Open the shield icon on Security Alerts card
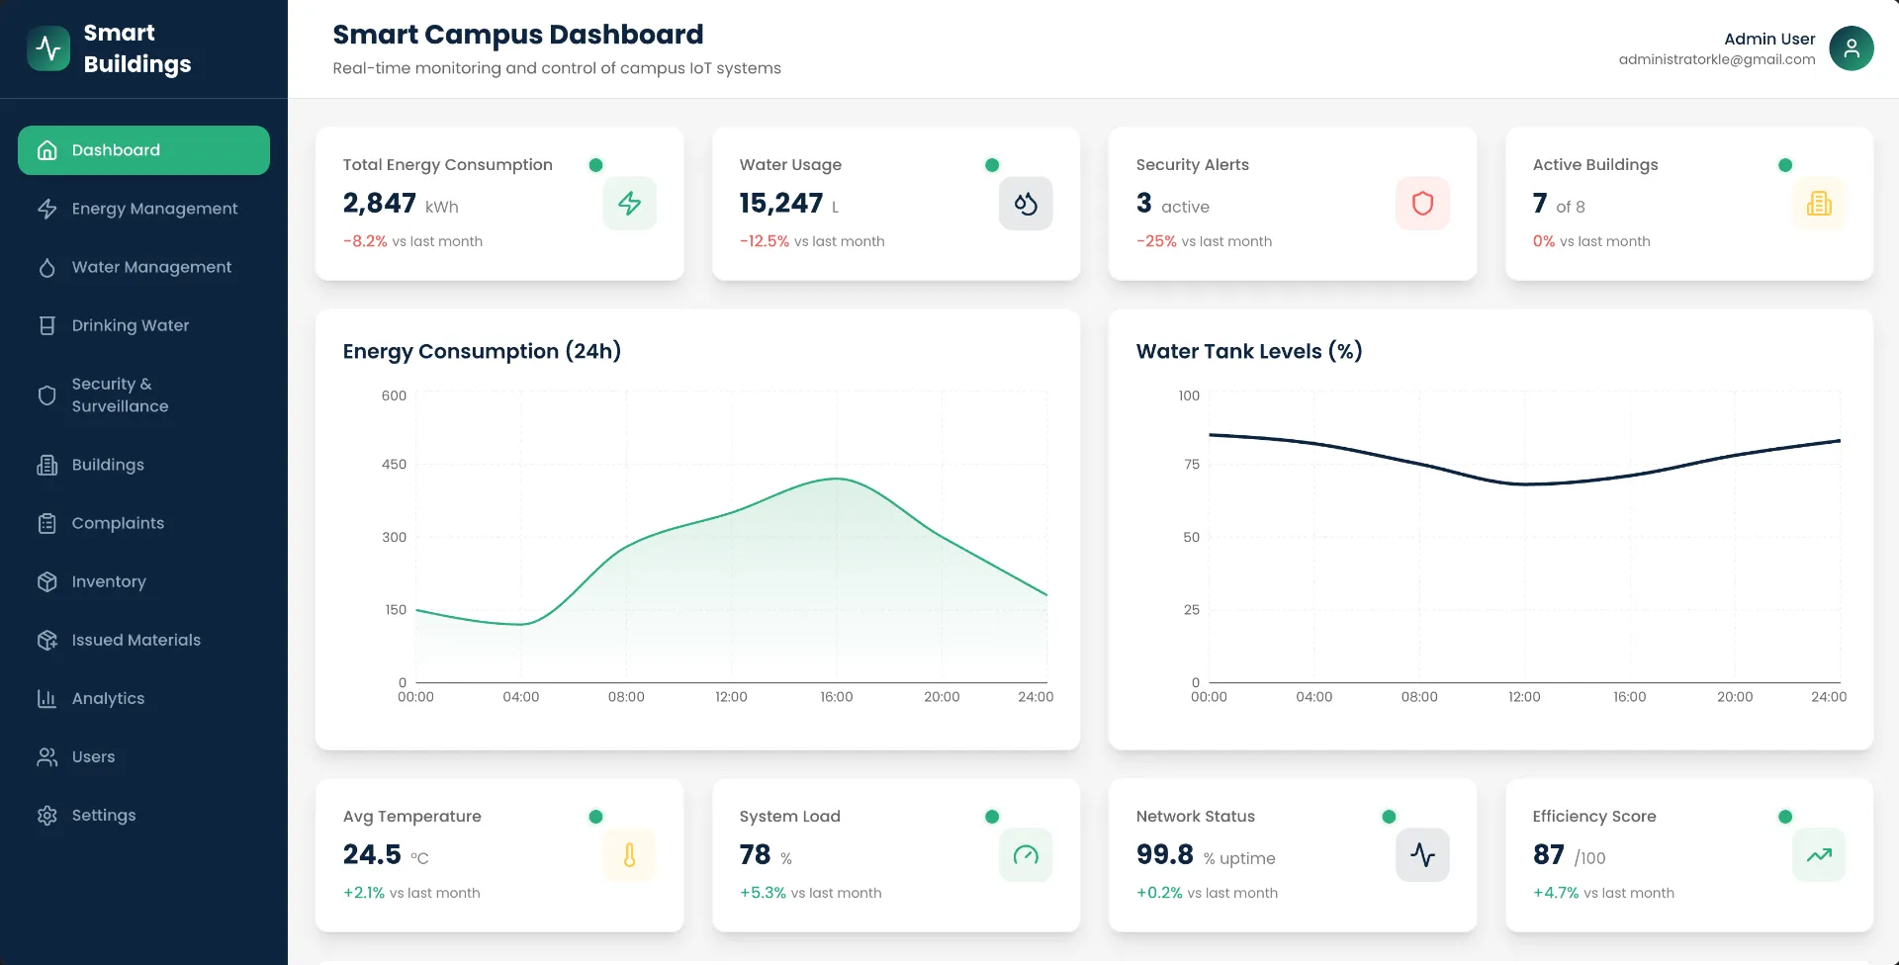 1422,203
